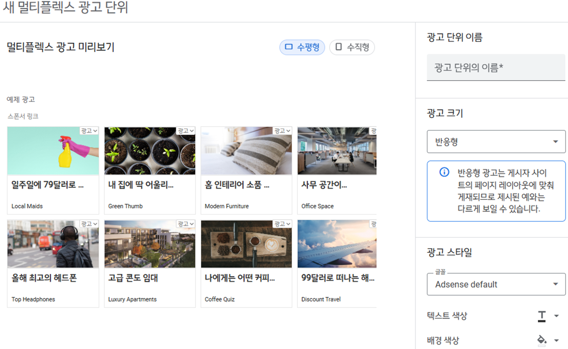568x349 pixels.
Task: Select the 수평형 horizontal layout option
Action: (x=302, y=47)
